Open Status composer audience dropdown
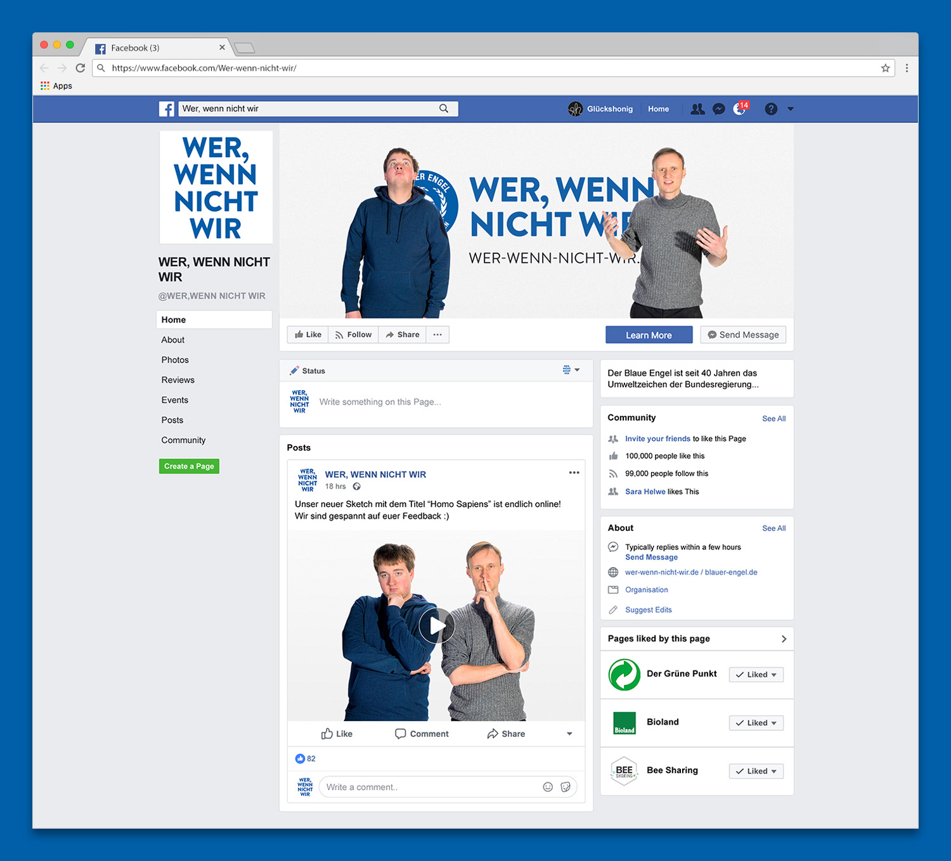The width and height of the screenshot is (951, 861). click(x=571, y=370)
